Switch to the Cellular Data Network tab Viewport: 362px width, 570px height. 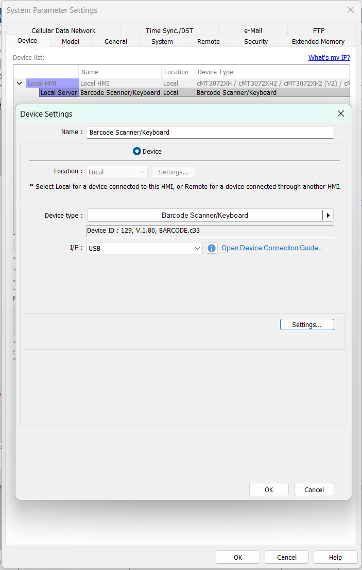tap(63, 31)
